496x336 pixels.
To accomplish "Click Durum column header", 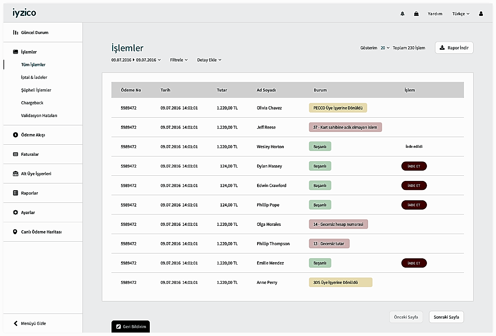I will pos(320,90).
